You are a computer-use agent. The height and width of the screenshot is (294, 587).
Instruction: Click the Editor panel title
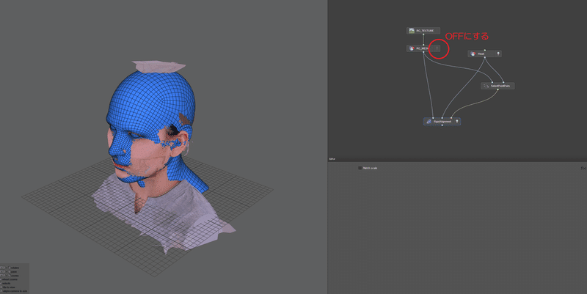[x=332, y=159]
